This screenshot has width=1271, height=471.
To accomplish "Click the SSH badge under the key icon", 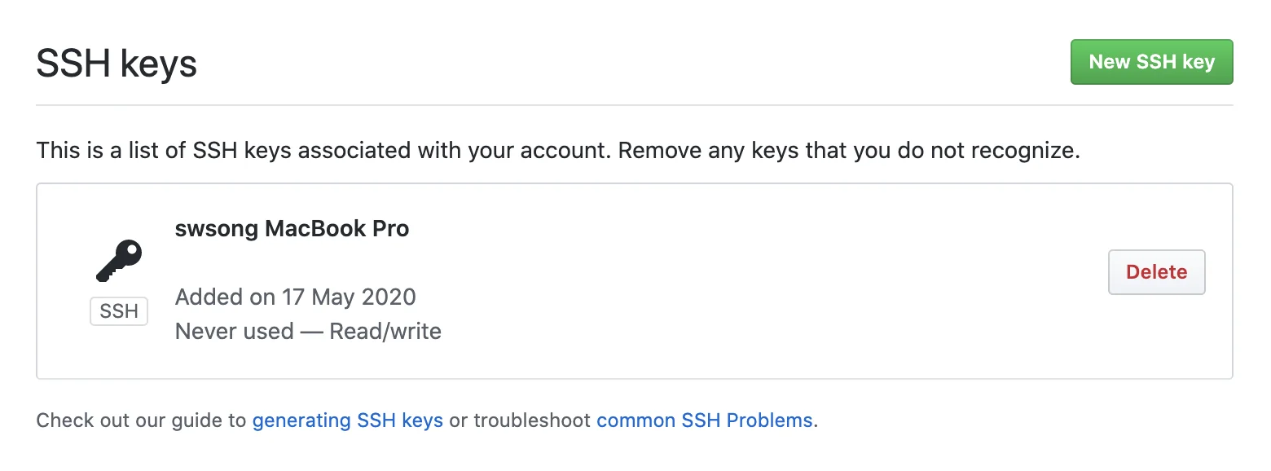I will [119, 311].
